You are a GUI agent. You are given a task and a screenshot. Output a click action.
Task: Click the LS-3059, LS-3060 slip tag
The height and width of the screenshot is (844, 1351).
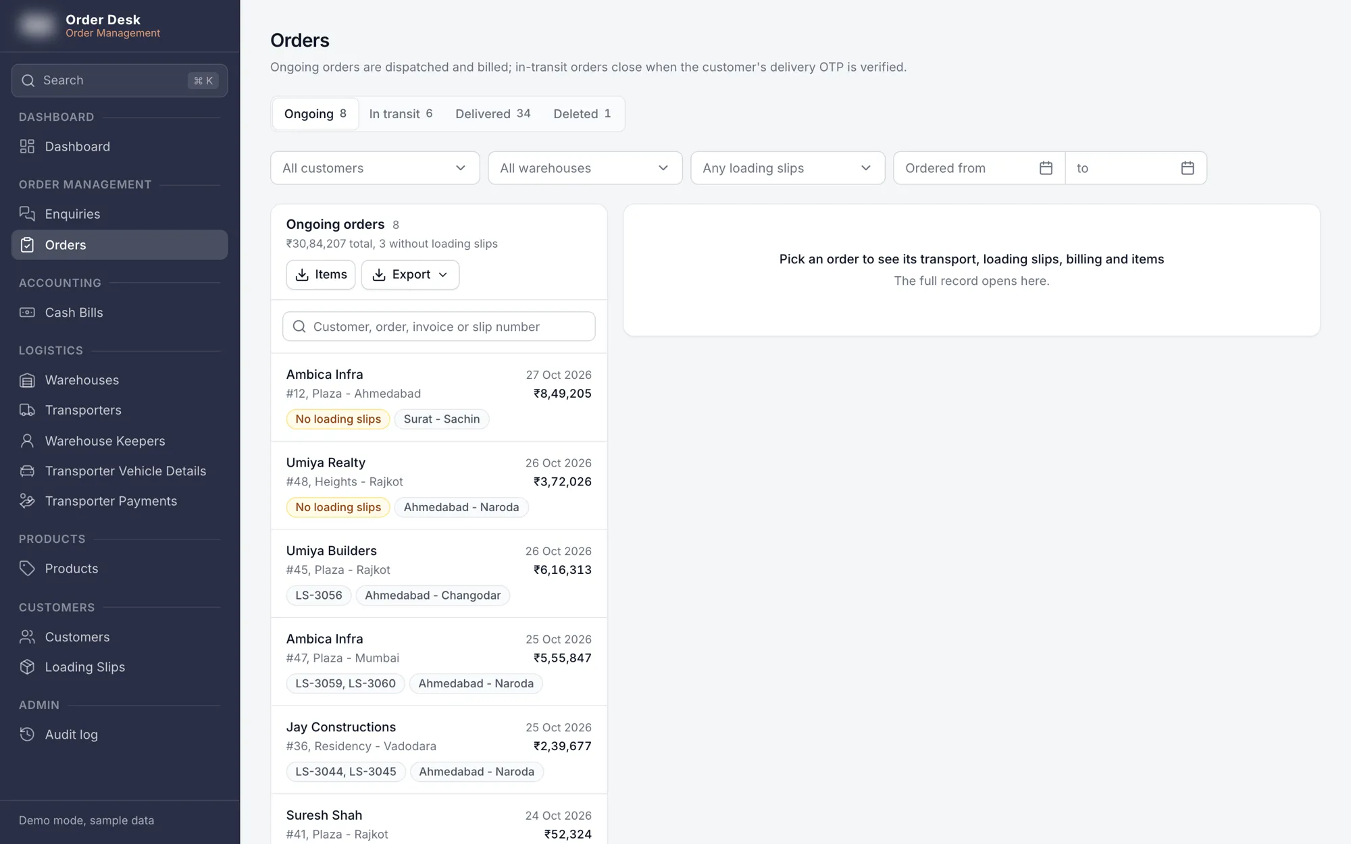point(346,684)
